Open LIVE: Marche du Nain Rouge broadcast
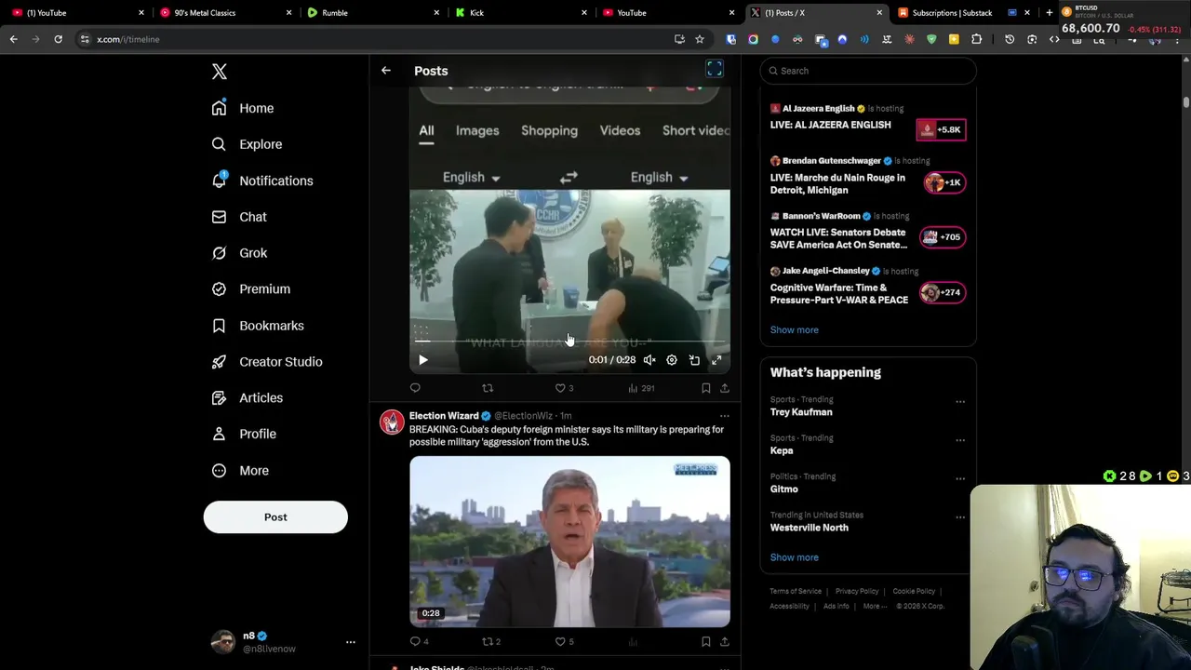The width and height of the screenshot is (1191, 670). (x=868, y=176)
